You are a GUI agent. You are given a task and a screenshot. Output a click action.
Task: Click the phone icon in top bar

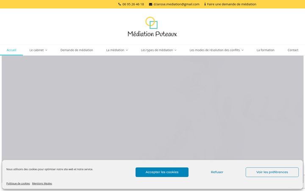[119, 4]
